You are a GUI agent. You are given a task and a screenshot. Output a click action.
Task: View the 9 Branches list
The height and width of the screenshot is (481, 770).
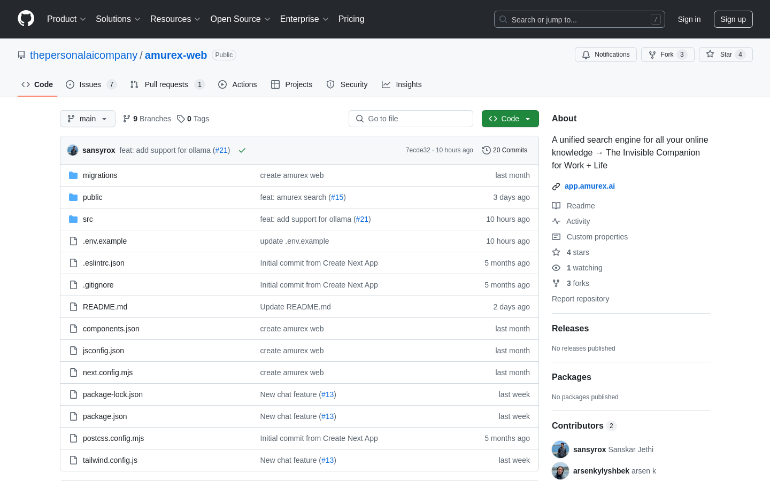coord(147,119)
